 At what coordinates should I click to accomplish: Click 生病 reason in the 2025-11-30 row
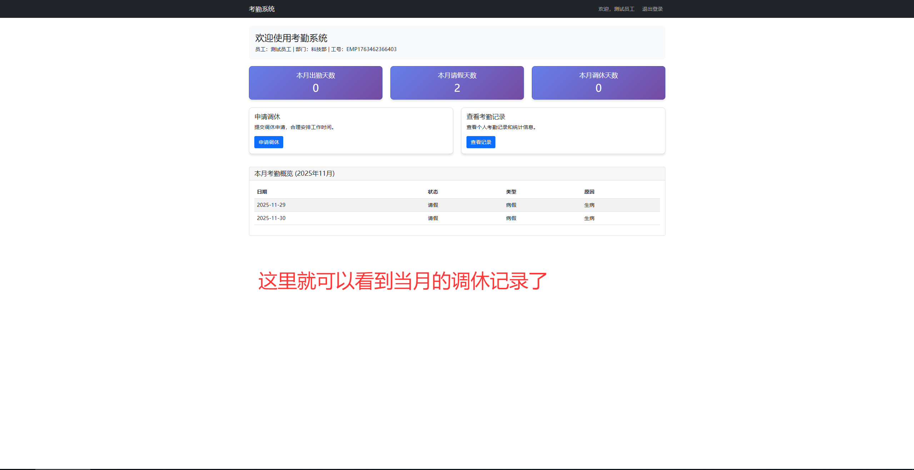tap(589, 218)
